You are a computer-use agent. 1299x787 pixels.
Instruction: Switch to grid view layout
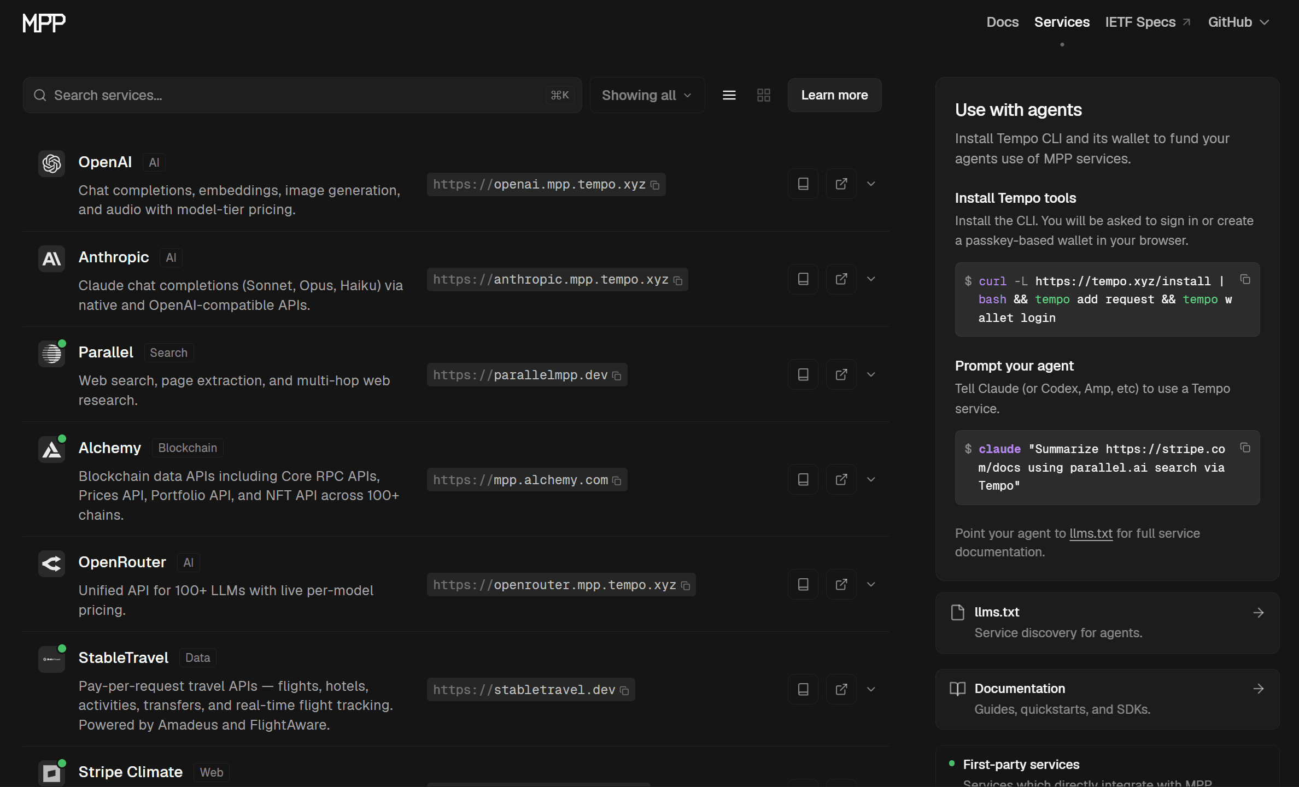tap(763, 95)
